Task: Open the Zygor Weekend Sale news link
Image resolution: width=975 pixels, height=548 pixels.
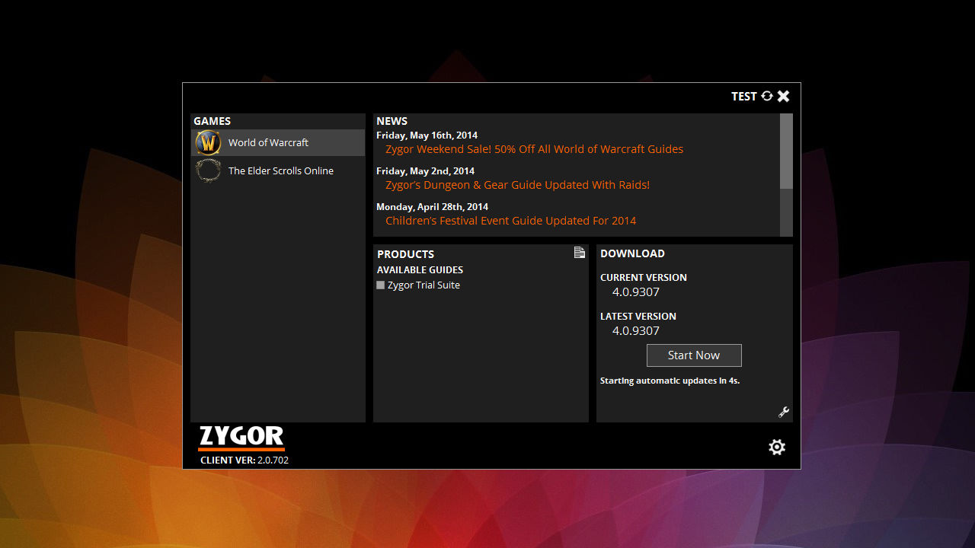Action: pyautogui.click(x=534, y=149)
